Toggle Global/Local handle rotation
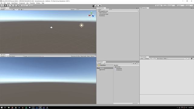 tap(30, 5)
